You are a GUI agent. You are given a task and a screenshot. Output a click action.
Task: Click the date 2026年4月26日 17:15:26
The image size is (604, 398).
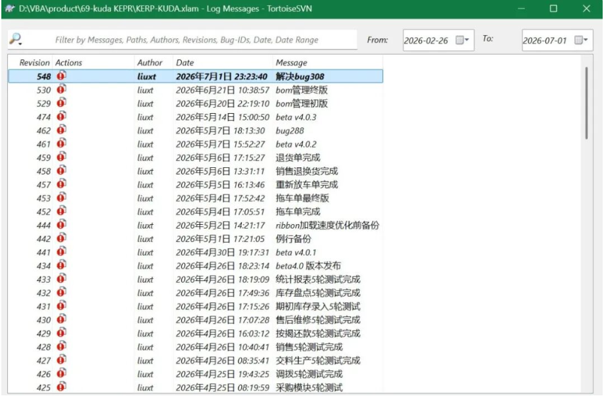(x=223, y=306)
